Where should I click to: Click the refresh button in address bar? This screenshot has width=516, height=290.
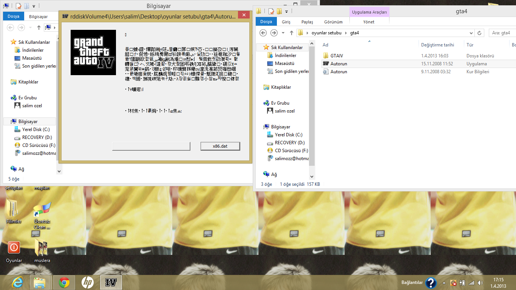click(480, 33)
